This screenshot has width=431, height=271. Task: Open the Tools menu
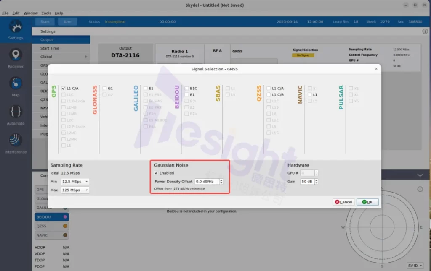46,13
